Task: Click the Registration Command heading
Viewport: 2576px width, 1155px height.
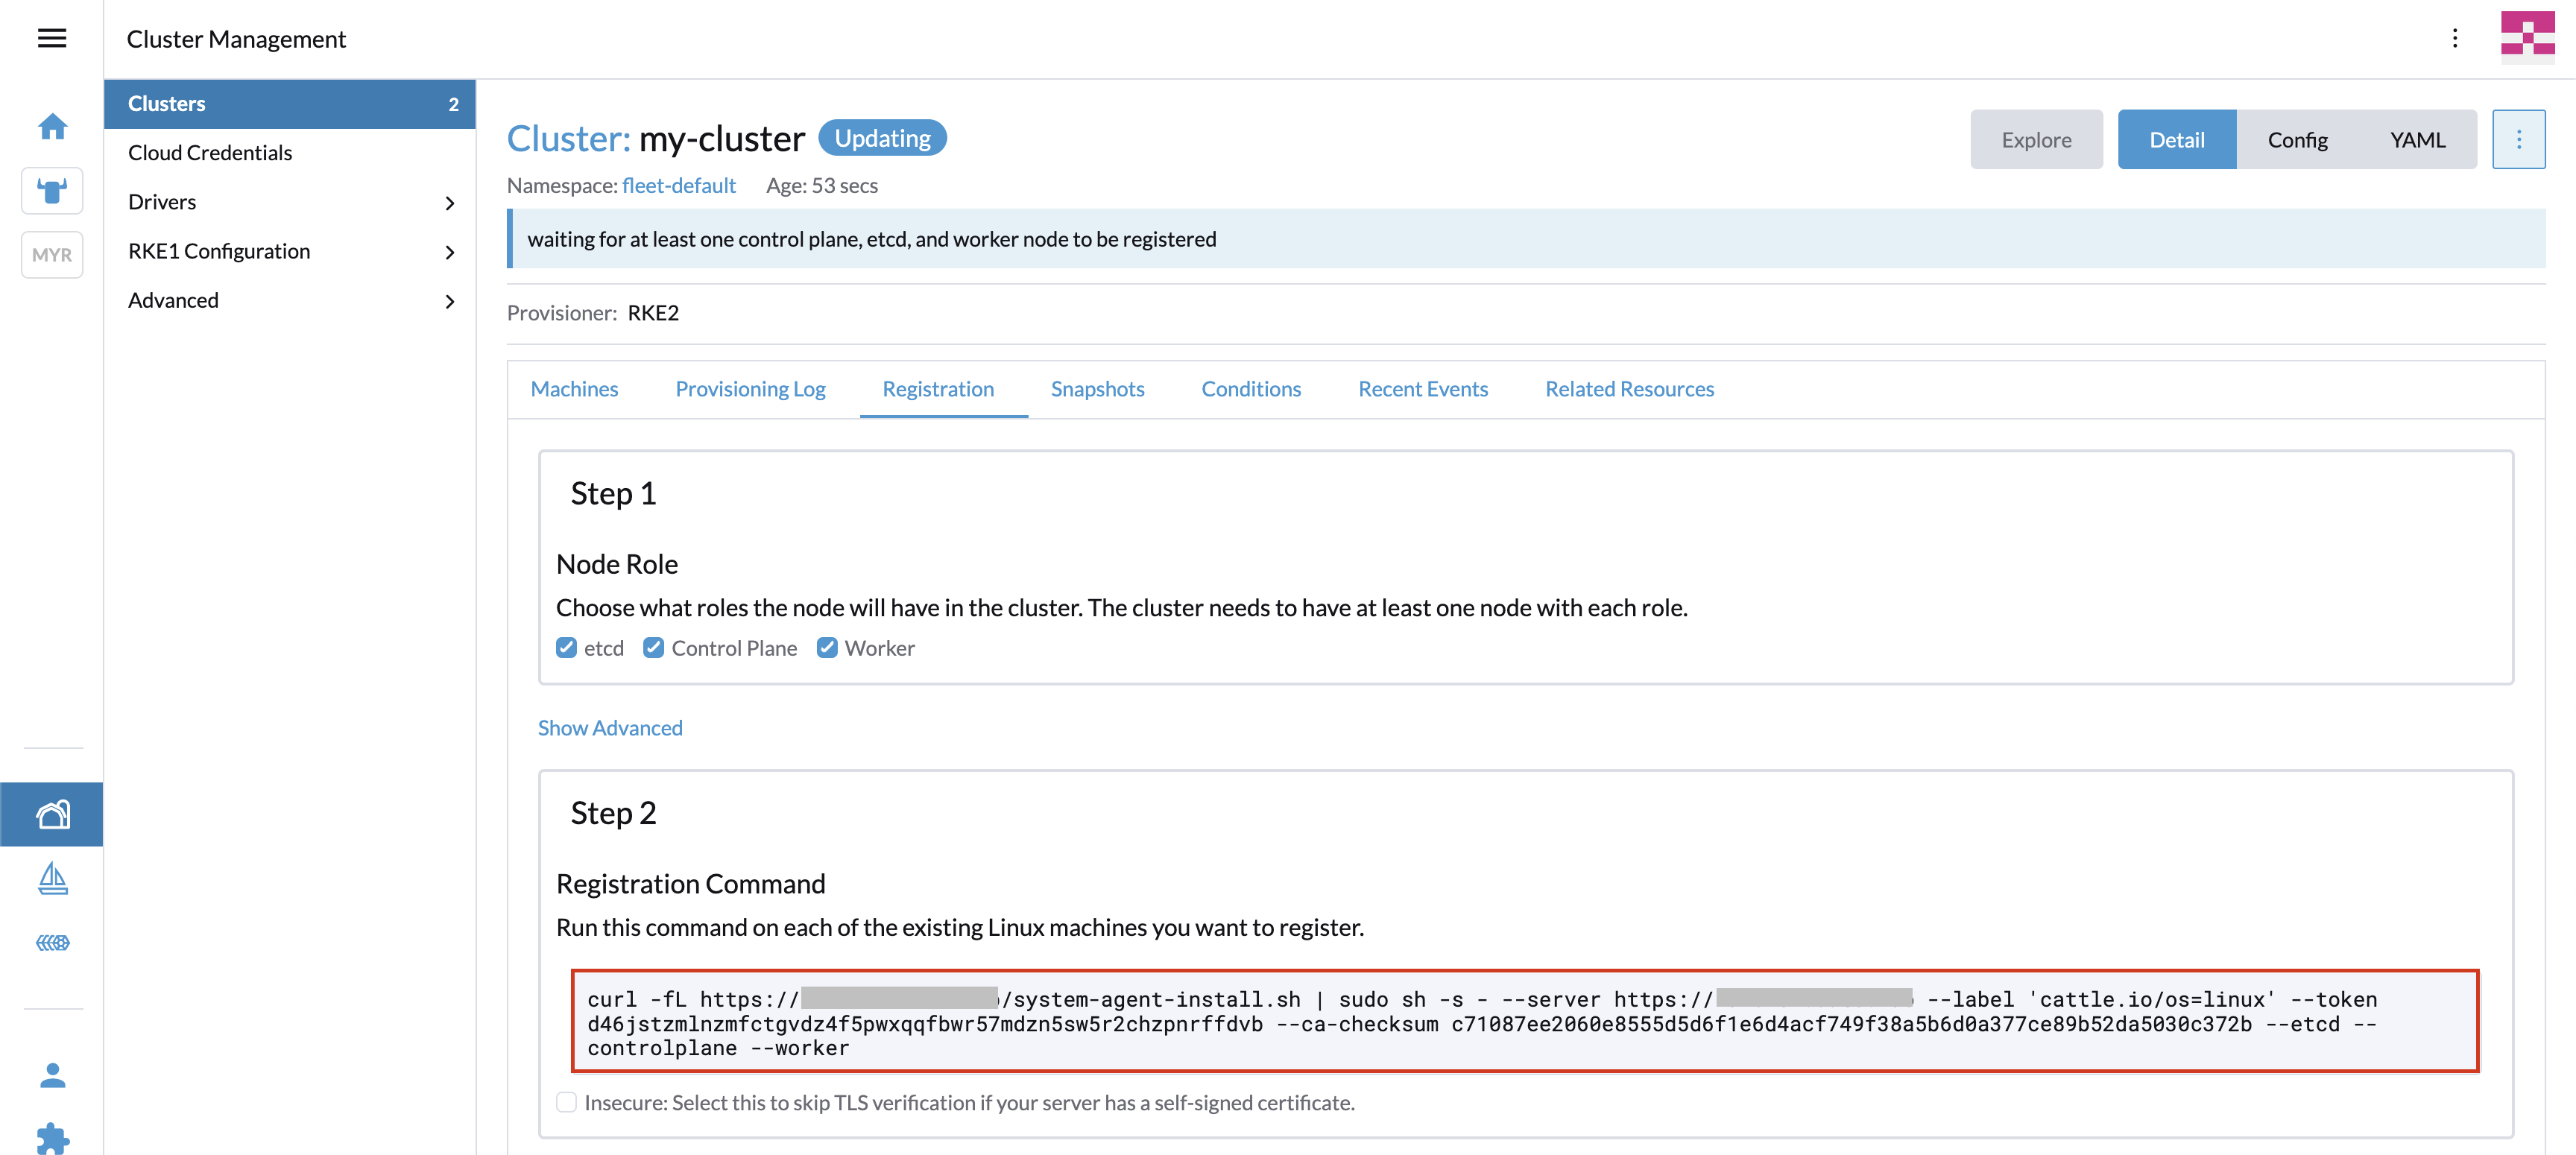Action: click(x=691, y=883)
